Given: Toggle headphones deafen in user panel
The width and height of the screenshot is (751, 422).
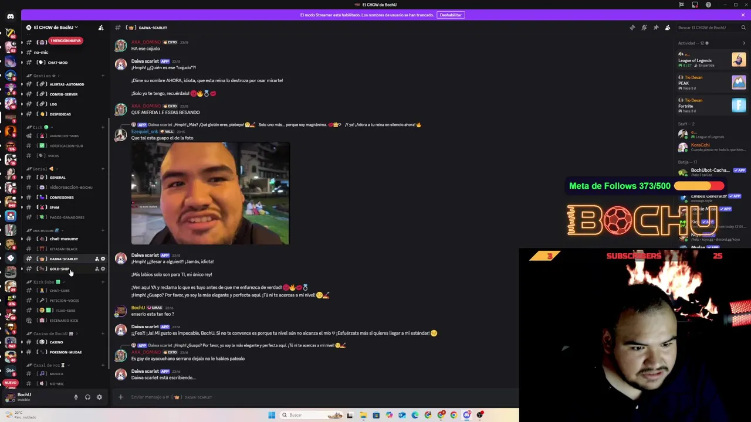Looking at the screenshot, I should 87,397.
